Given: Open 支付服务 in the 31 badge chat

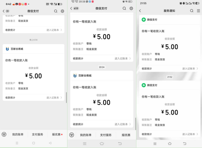Looking at the screenshot, I should click(x=37, y=134).
